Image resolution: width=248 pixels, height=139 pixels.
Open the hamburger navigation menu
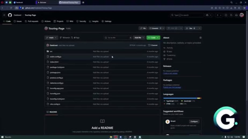pyautogui.click(x=4, y=15)
